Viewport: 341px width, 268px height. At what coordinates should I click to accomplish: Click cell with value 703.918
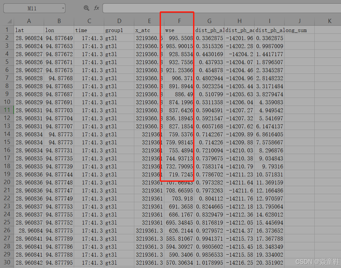click(179, 198)
